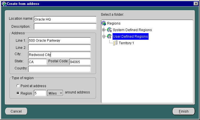Select User Defined Regions in the tree

point(131,37)
